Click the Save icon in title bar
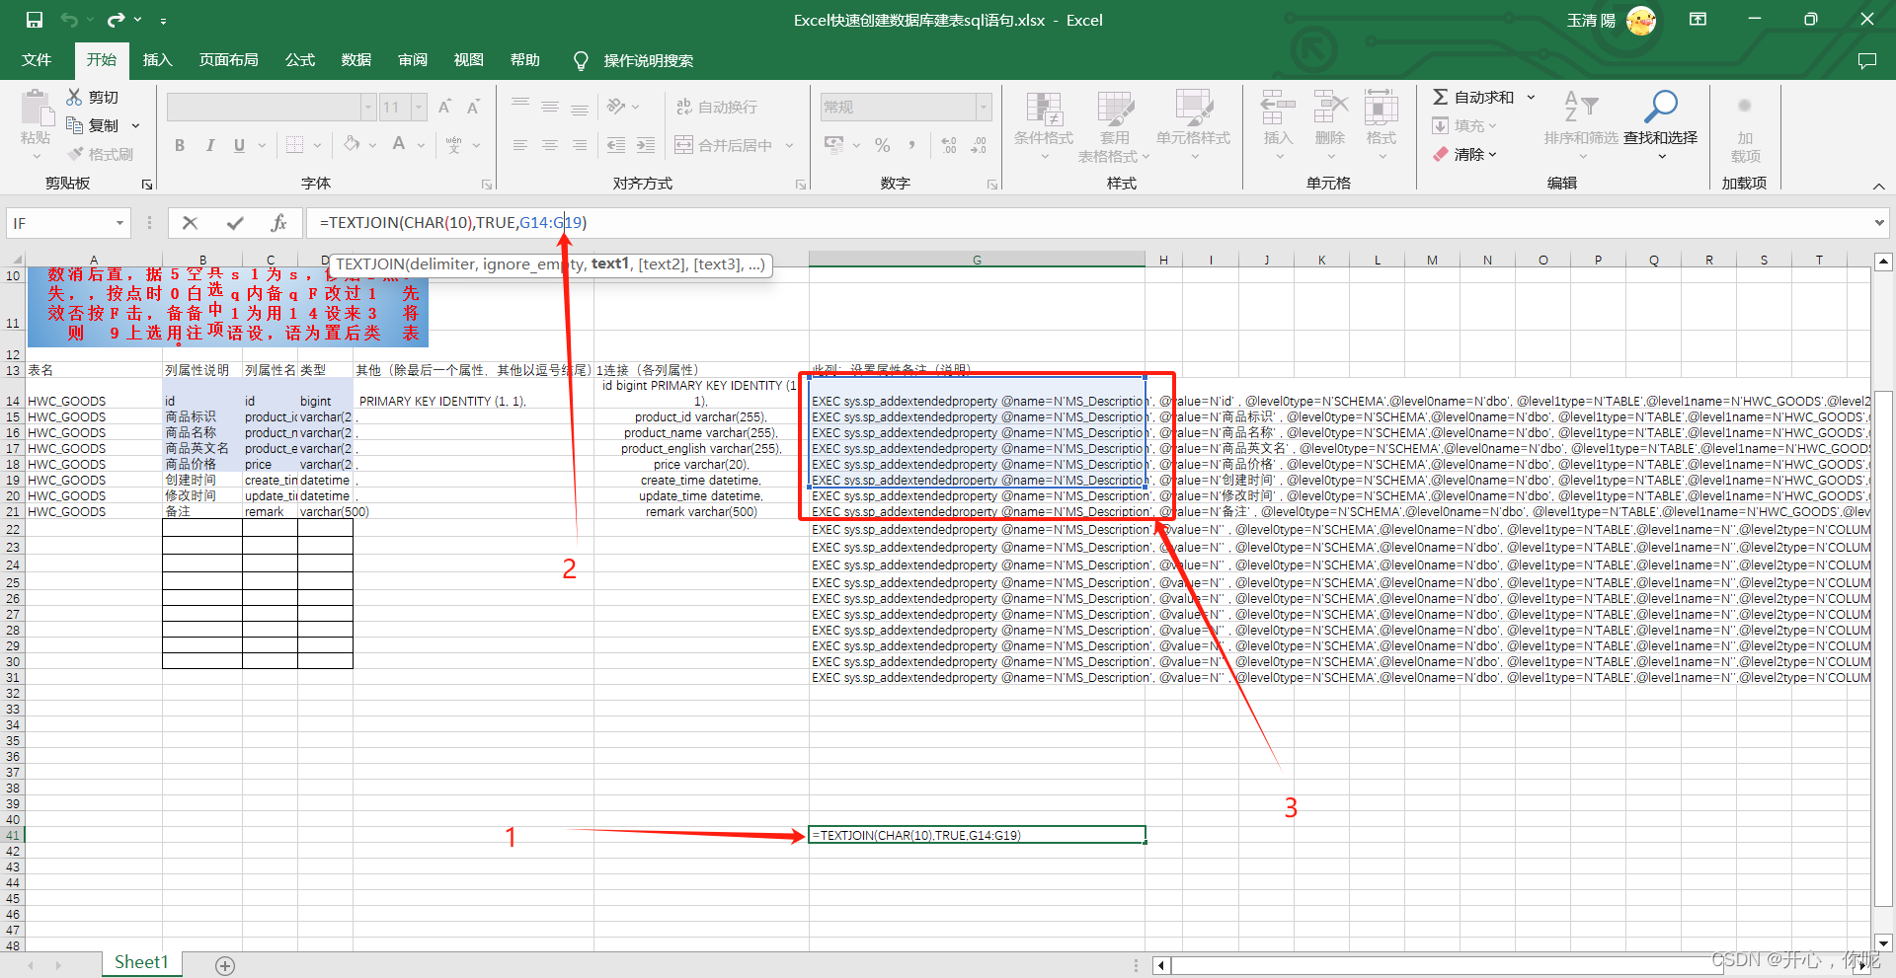This screenshot has width=1896, height=978. (x=35, y=20)
